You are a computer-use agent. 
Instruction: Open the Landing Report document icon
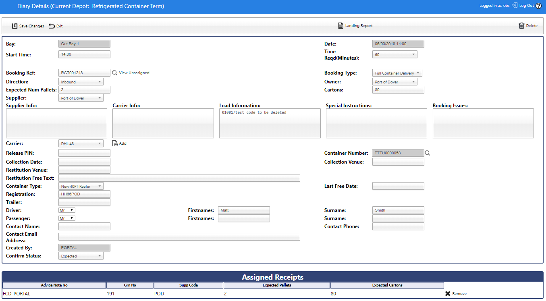tap(340, 26)
